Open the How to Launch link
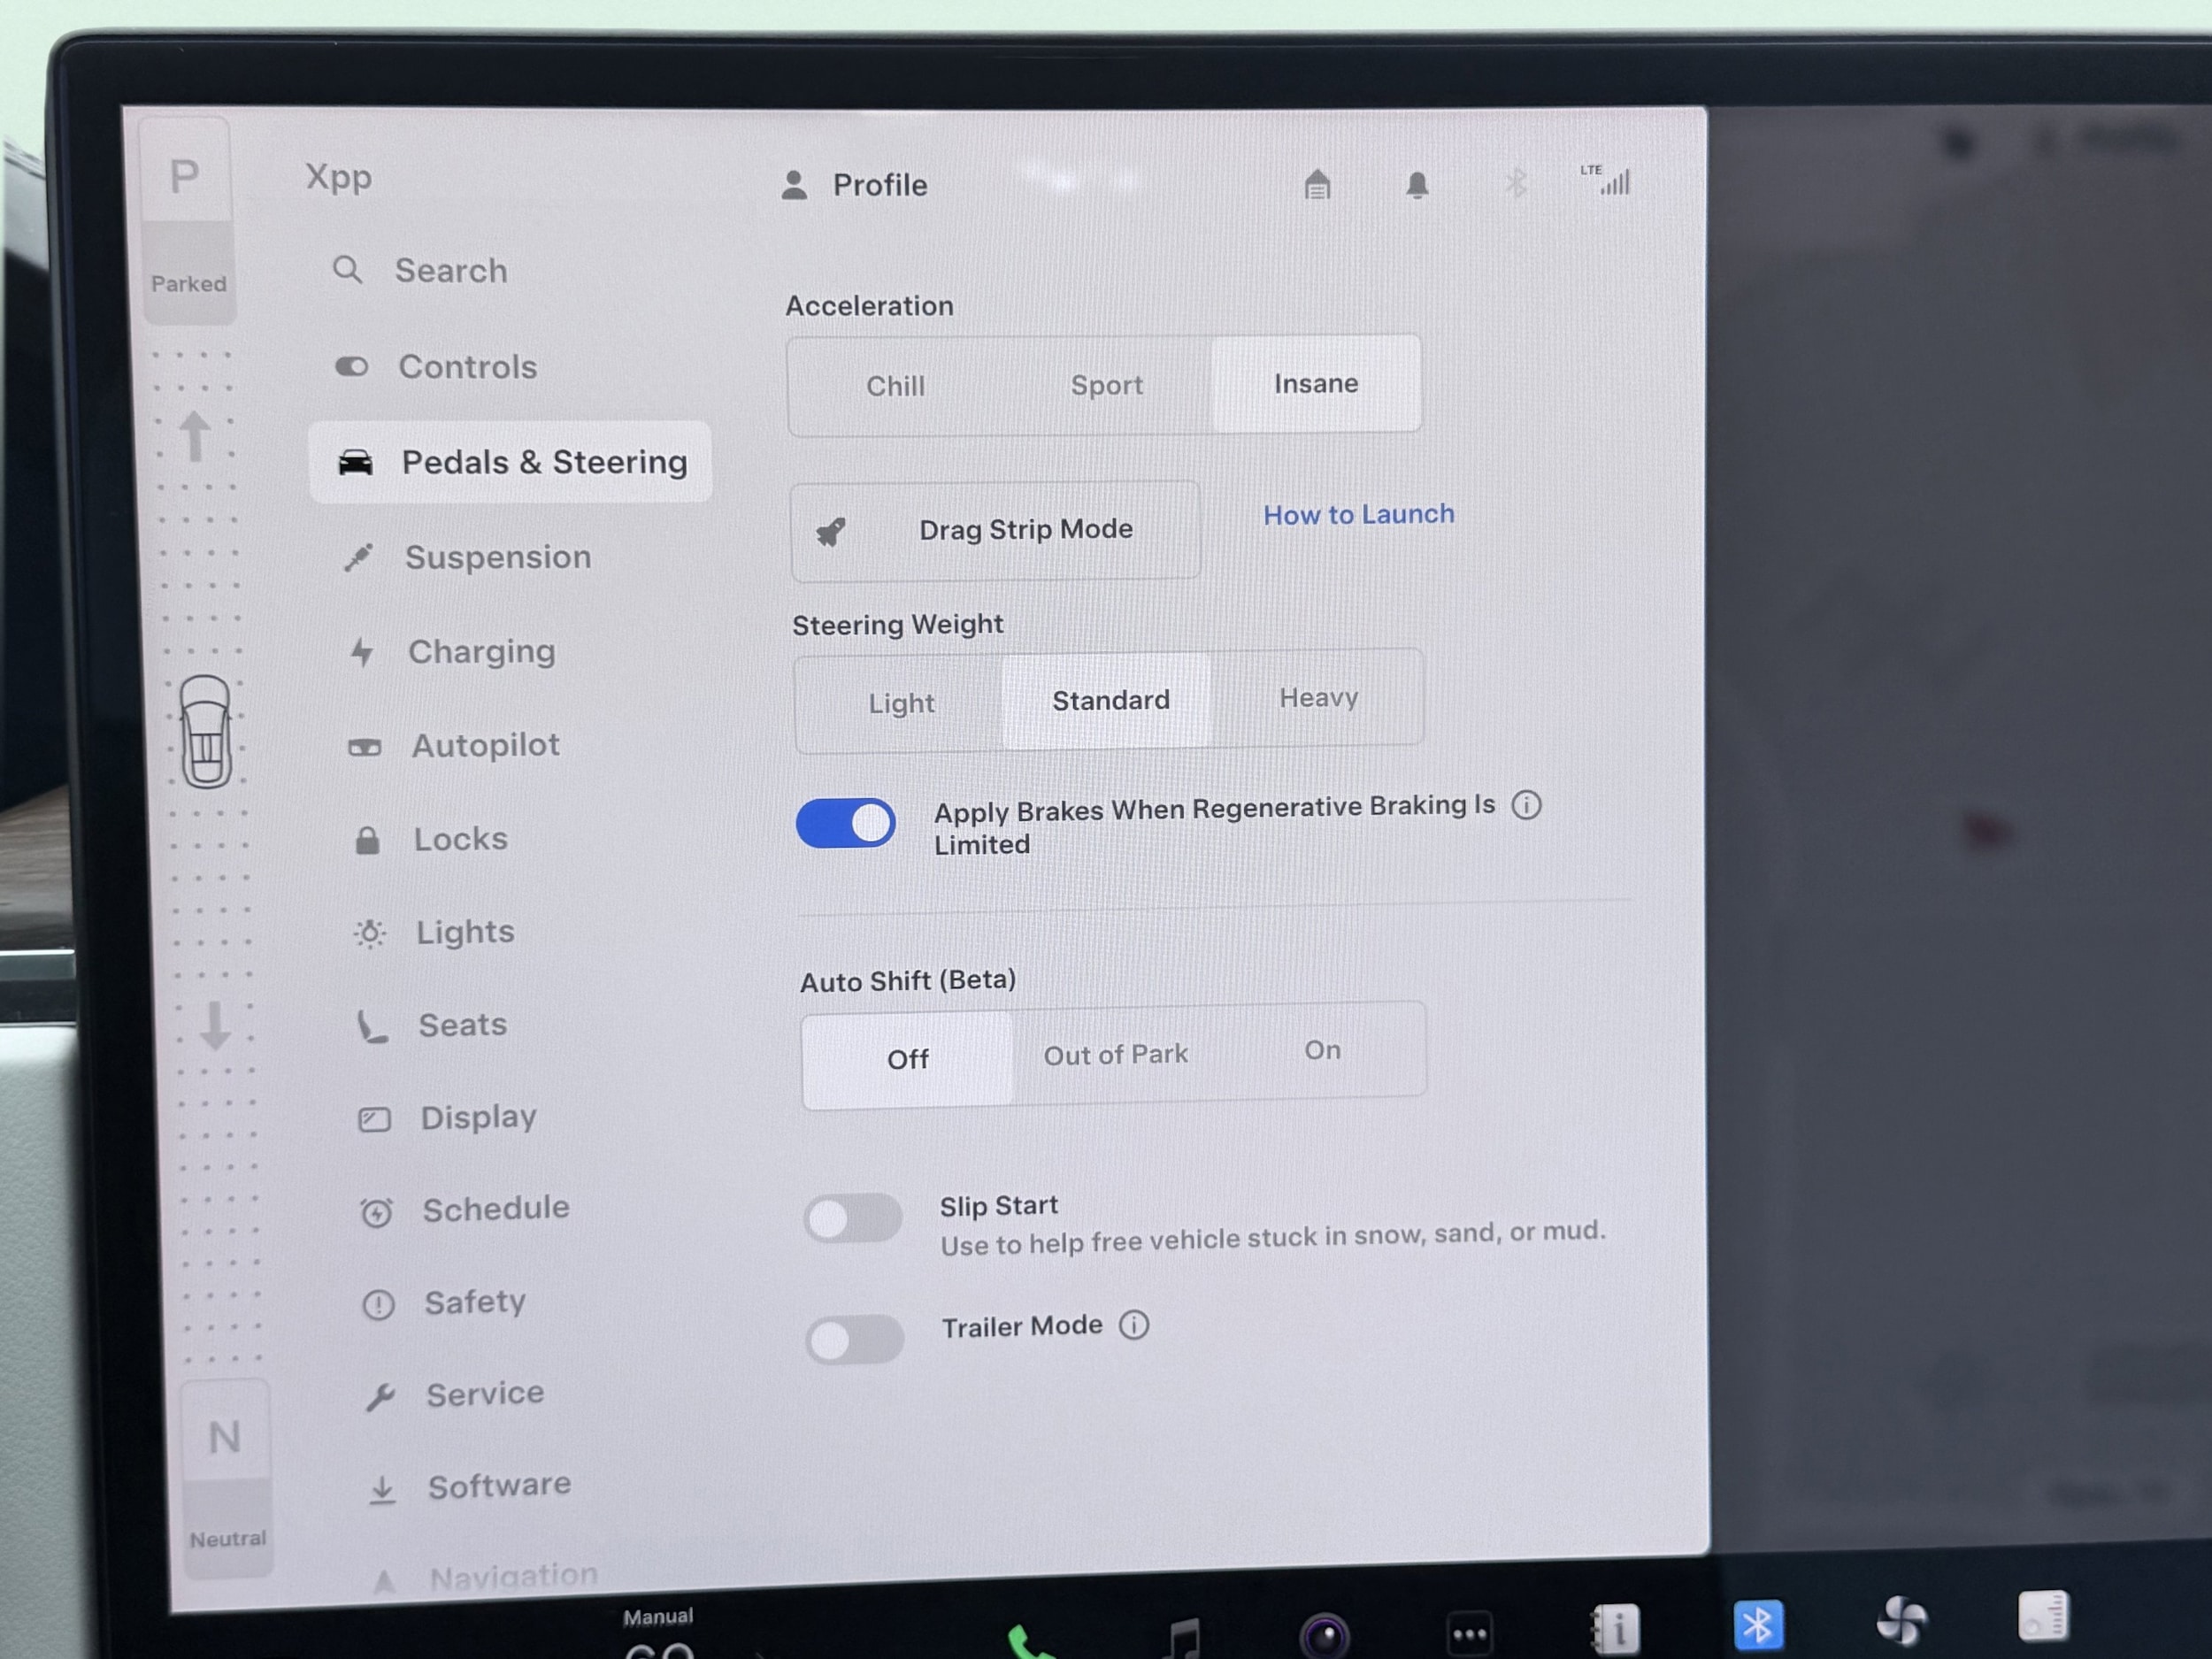The width and height of the screenshot is (2212, 1659). pyautogui.click(x=1358, y=514)
